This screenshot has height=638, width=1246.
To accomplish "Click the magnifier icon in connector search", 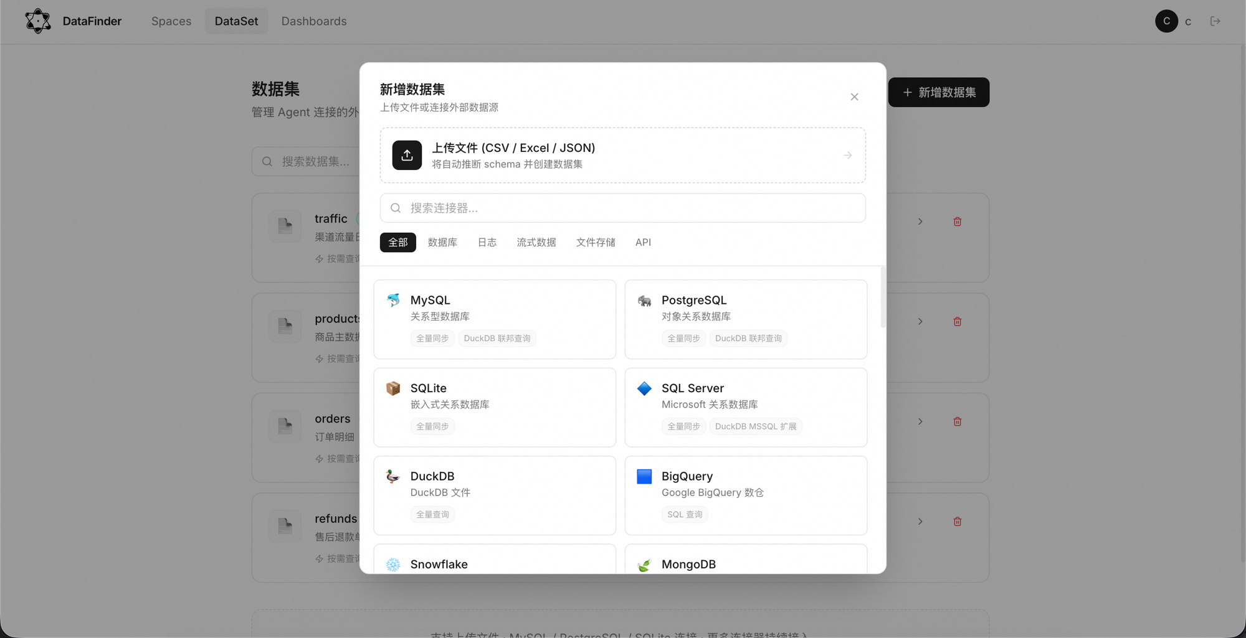I will click(x=396, y=208).
